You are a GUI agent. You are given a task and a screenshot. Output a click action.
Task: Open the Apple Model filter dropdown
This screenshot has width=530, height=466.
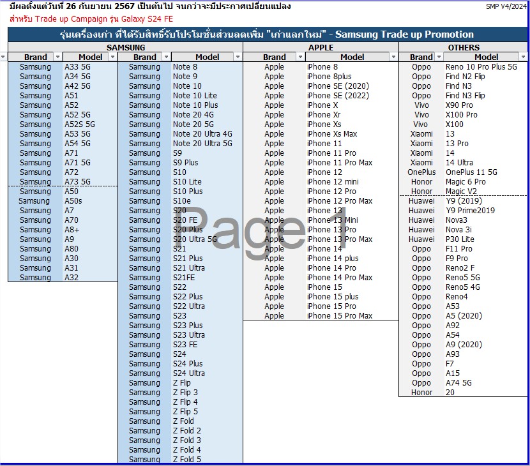pyautogui.click(x=393, y=57)
